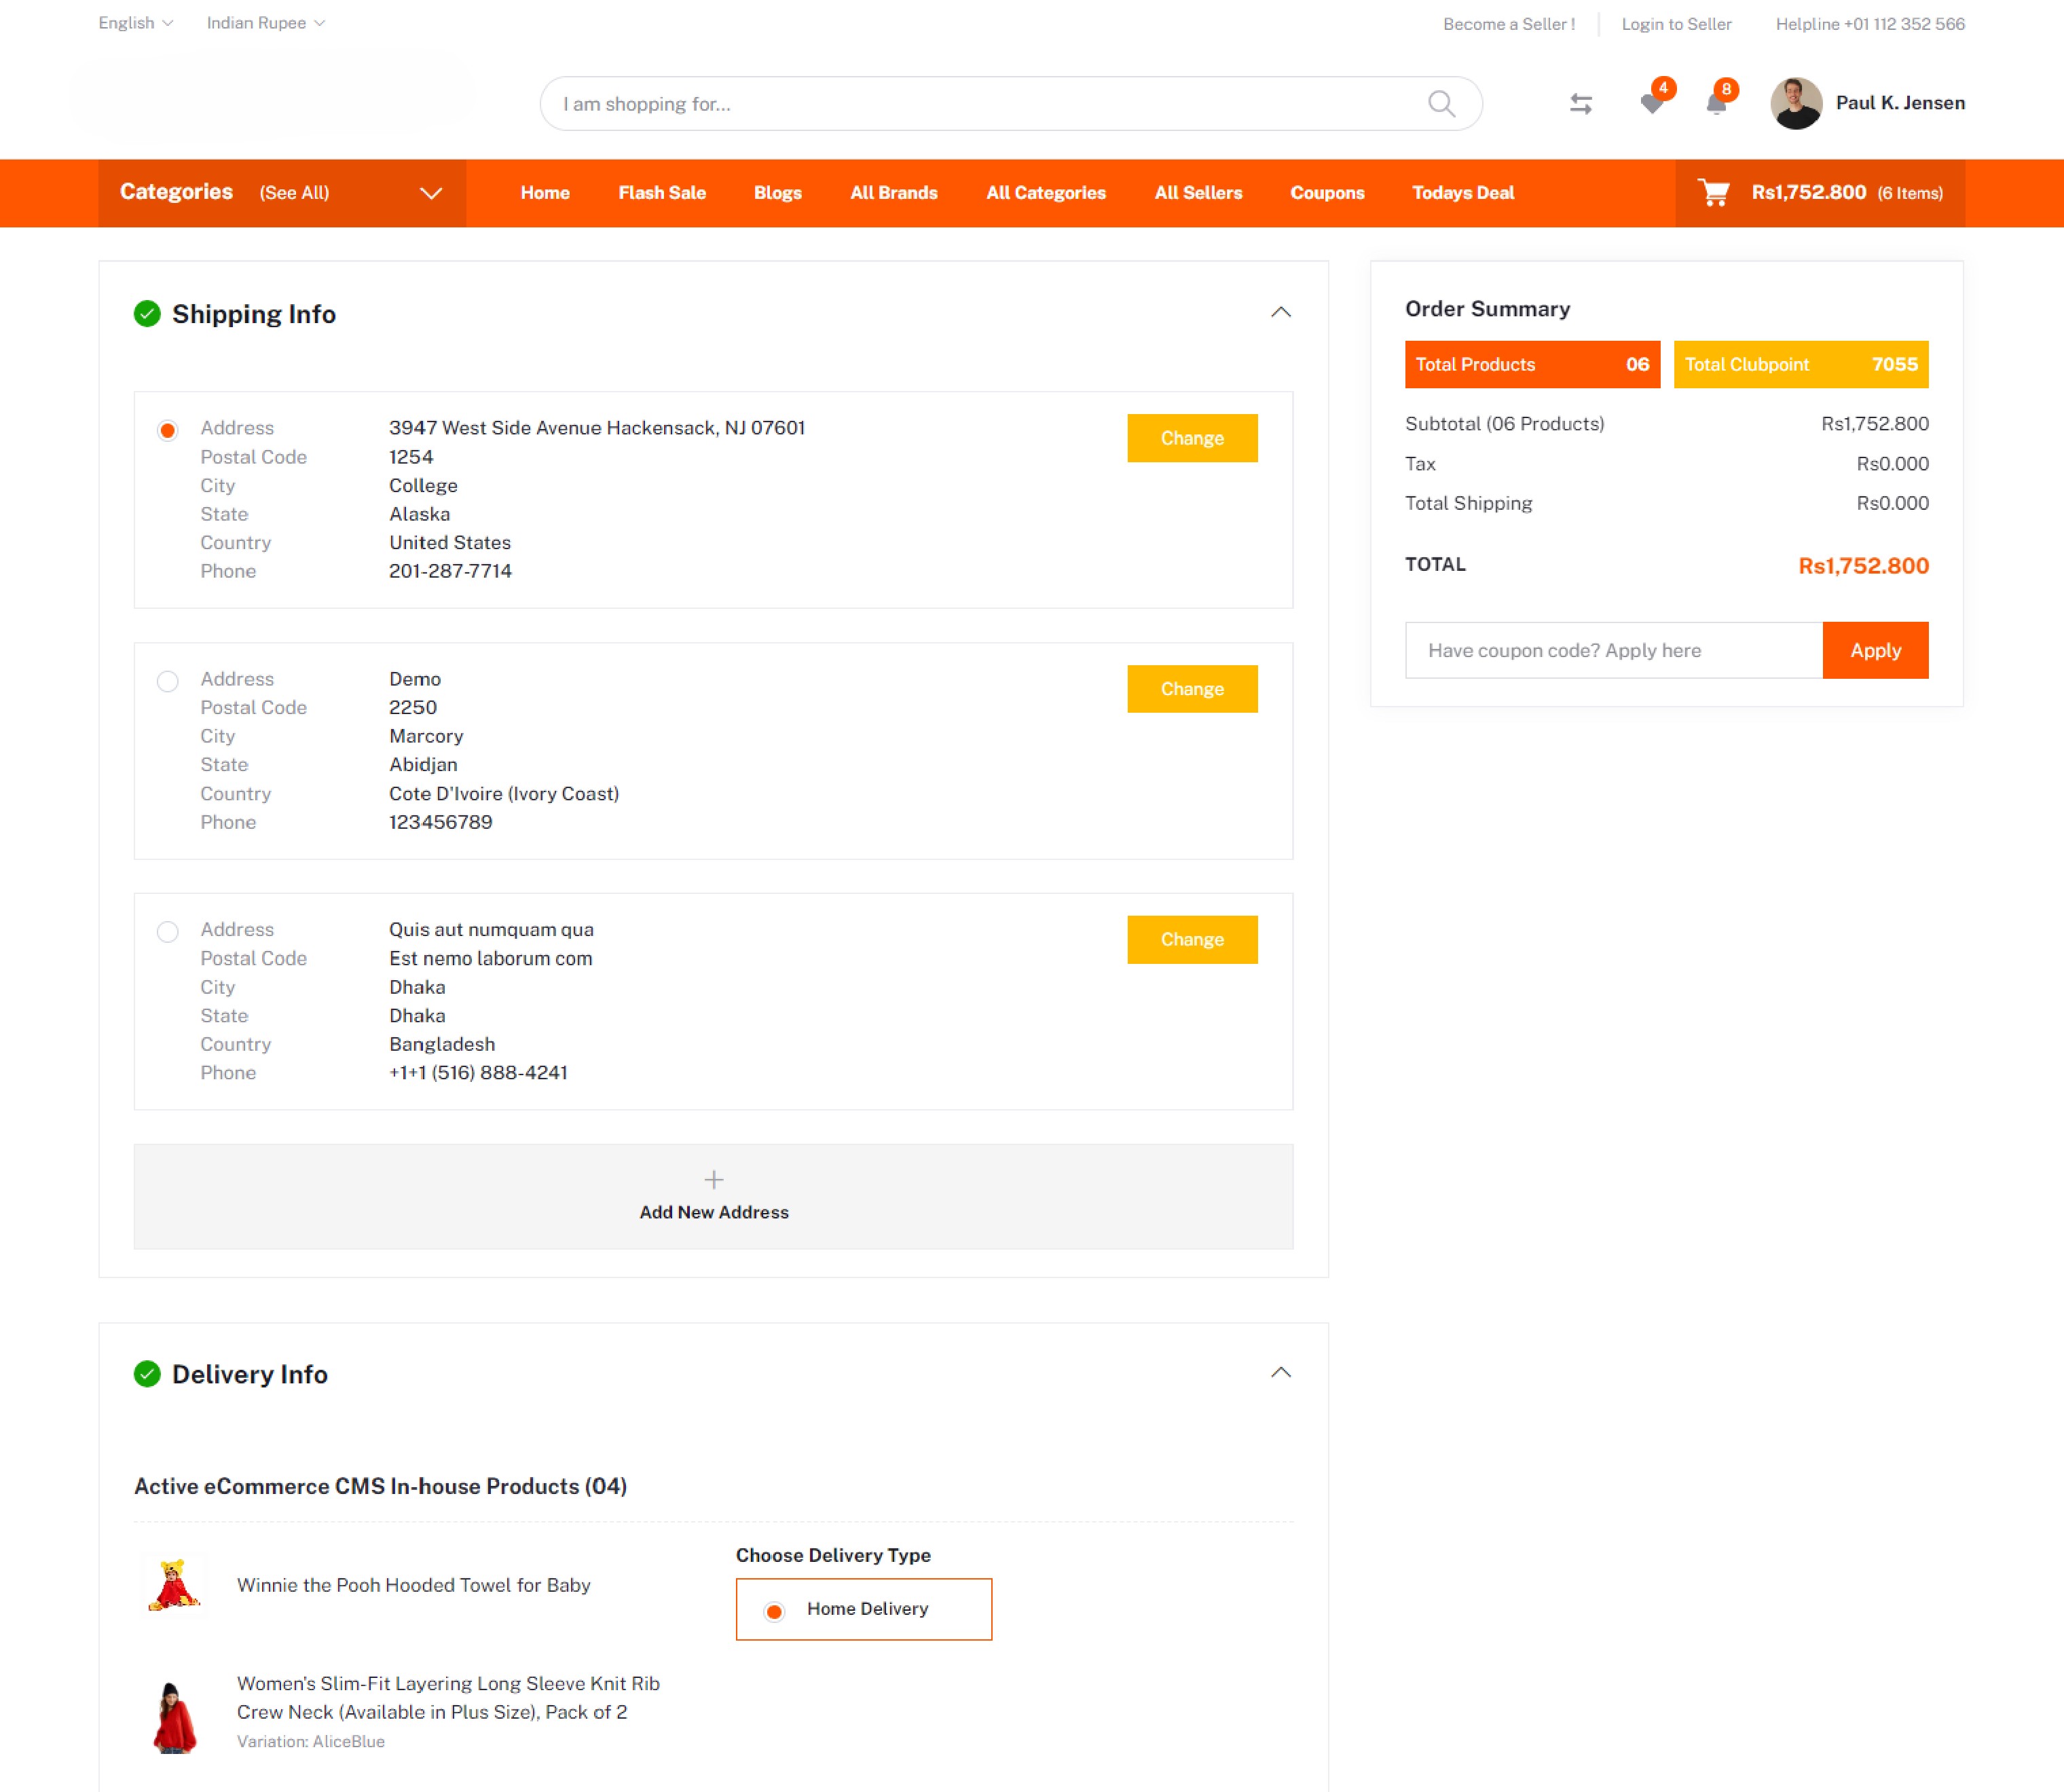Click the plus icon for new address
2064x1792 pixels.
pos(713,1179)
